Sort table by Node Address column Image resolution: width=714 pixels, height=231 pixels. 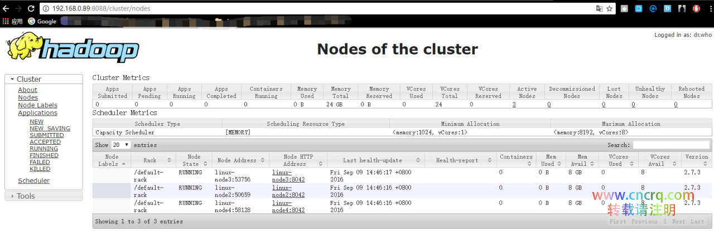(x=241, y=160)
